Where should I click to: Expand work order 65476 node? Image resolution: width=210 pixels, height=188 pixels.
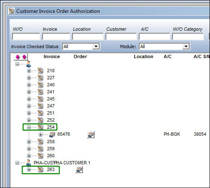tap(40, 134)
